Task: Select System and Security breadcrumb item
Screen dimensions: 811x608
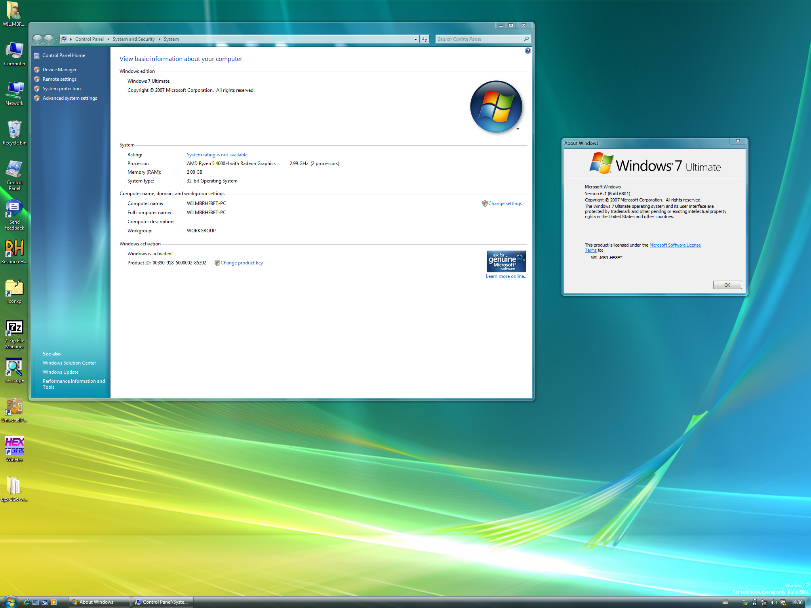Action: point(133,39)
